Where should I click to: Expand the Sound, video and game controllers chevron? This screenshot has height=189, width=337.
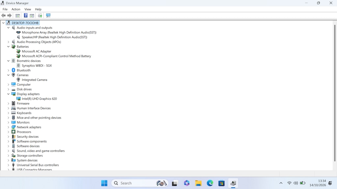(x=8, y=151)
